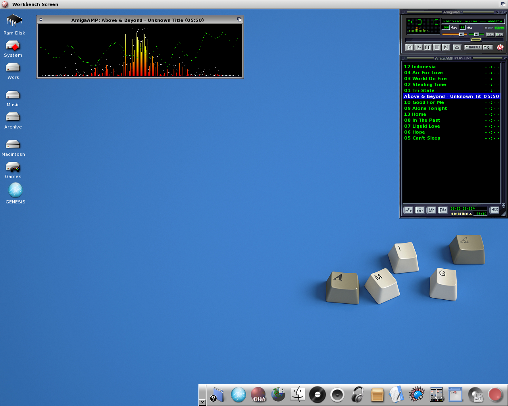
Task: Skip to next track in AmigaAMP
Action: [446, 48]
